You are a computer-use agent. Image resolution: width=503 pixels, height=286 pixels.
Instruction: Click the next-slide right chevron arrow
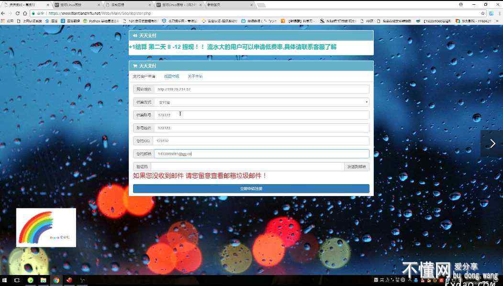pyautogui.click(x=492, y=143)
